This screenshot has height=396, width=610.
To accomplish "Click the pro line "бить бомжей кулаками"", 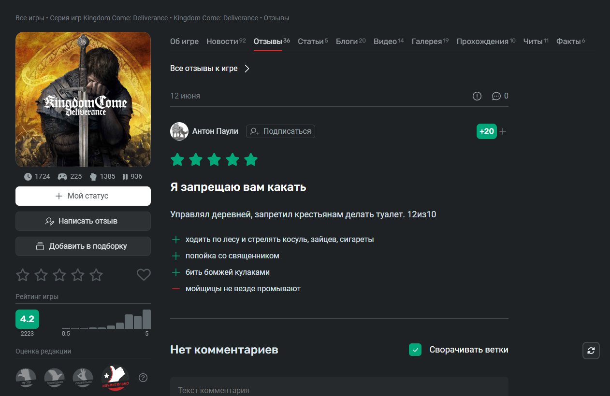I will [228, 272].
